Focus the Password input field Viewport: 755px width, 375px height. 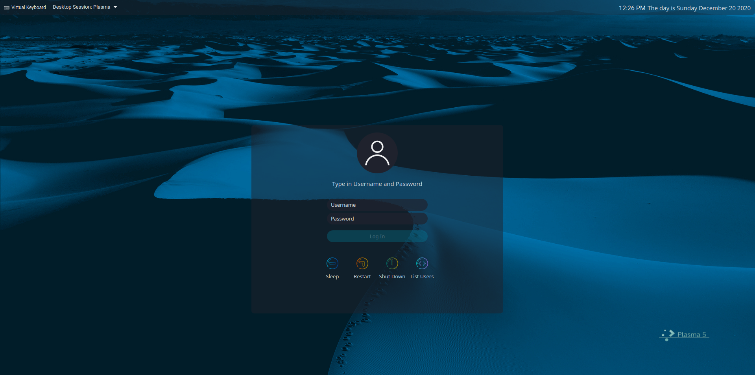(377, 219)
